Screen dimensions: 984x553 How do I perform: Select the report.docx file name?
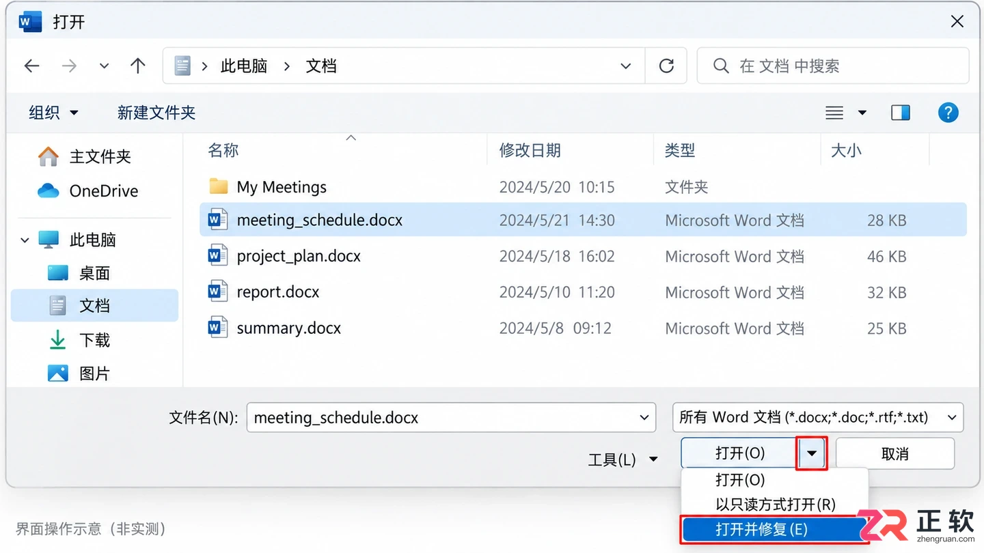[x=278, y=292]
